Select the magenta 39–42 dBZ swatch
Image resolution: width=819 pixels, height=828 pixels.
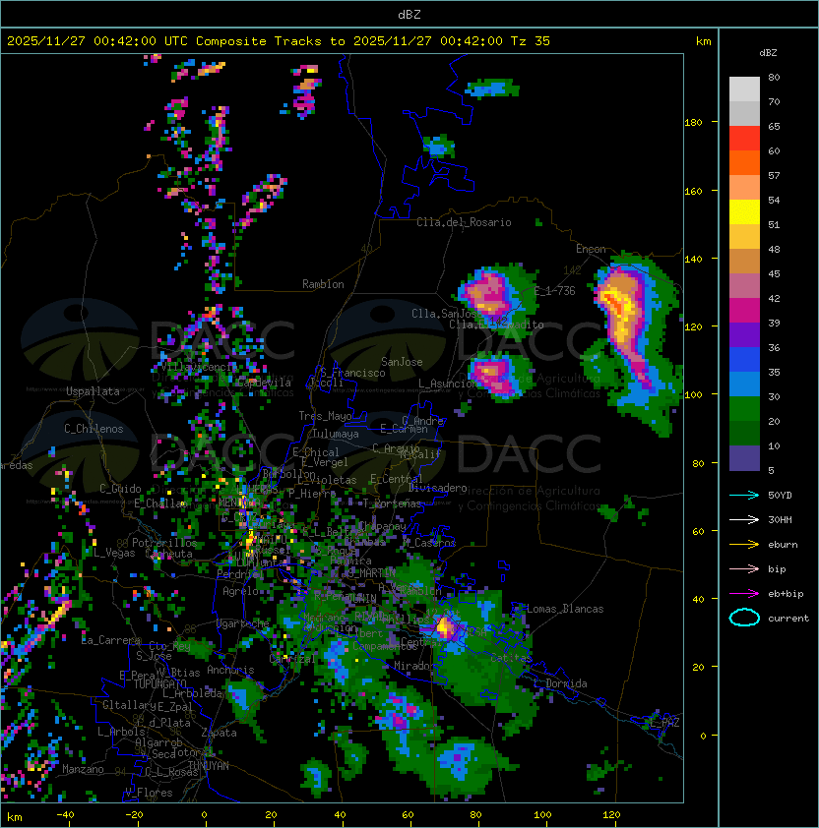744,311
